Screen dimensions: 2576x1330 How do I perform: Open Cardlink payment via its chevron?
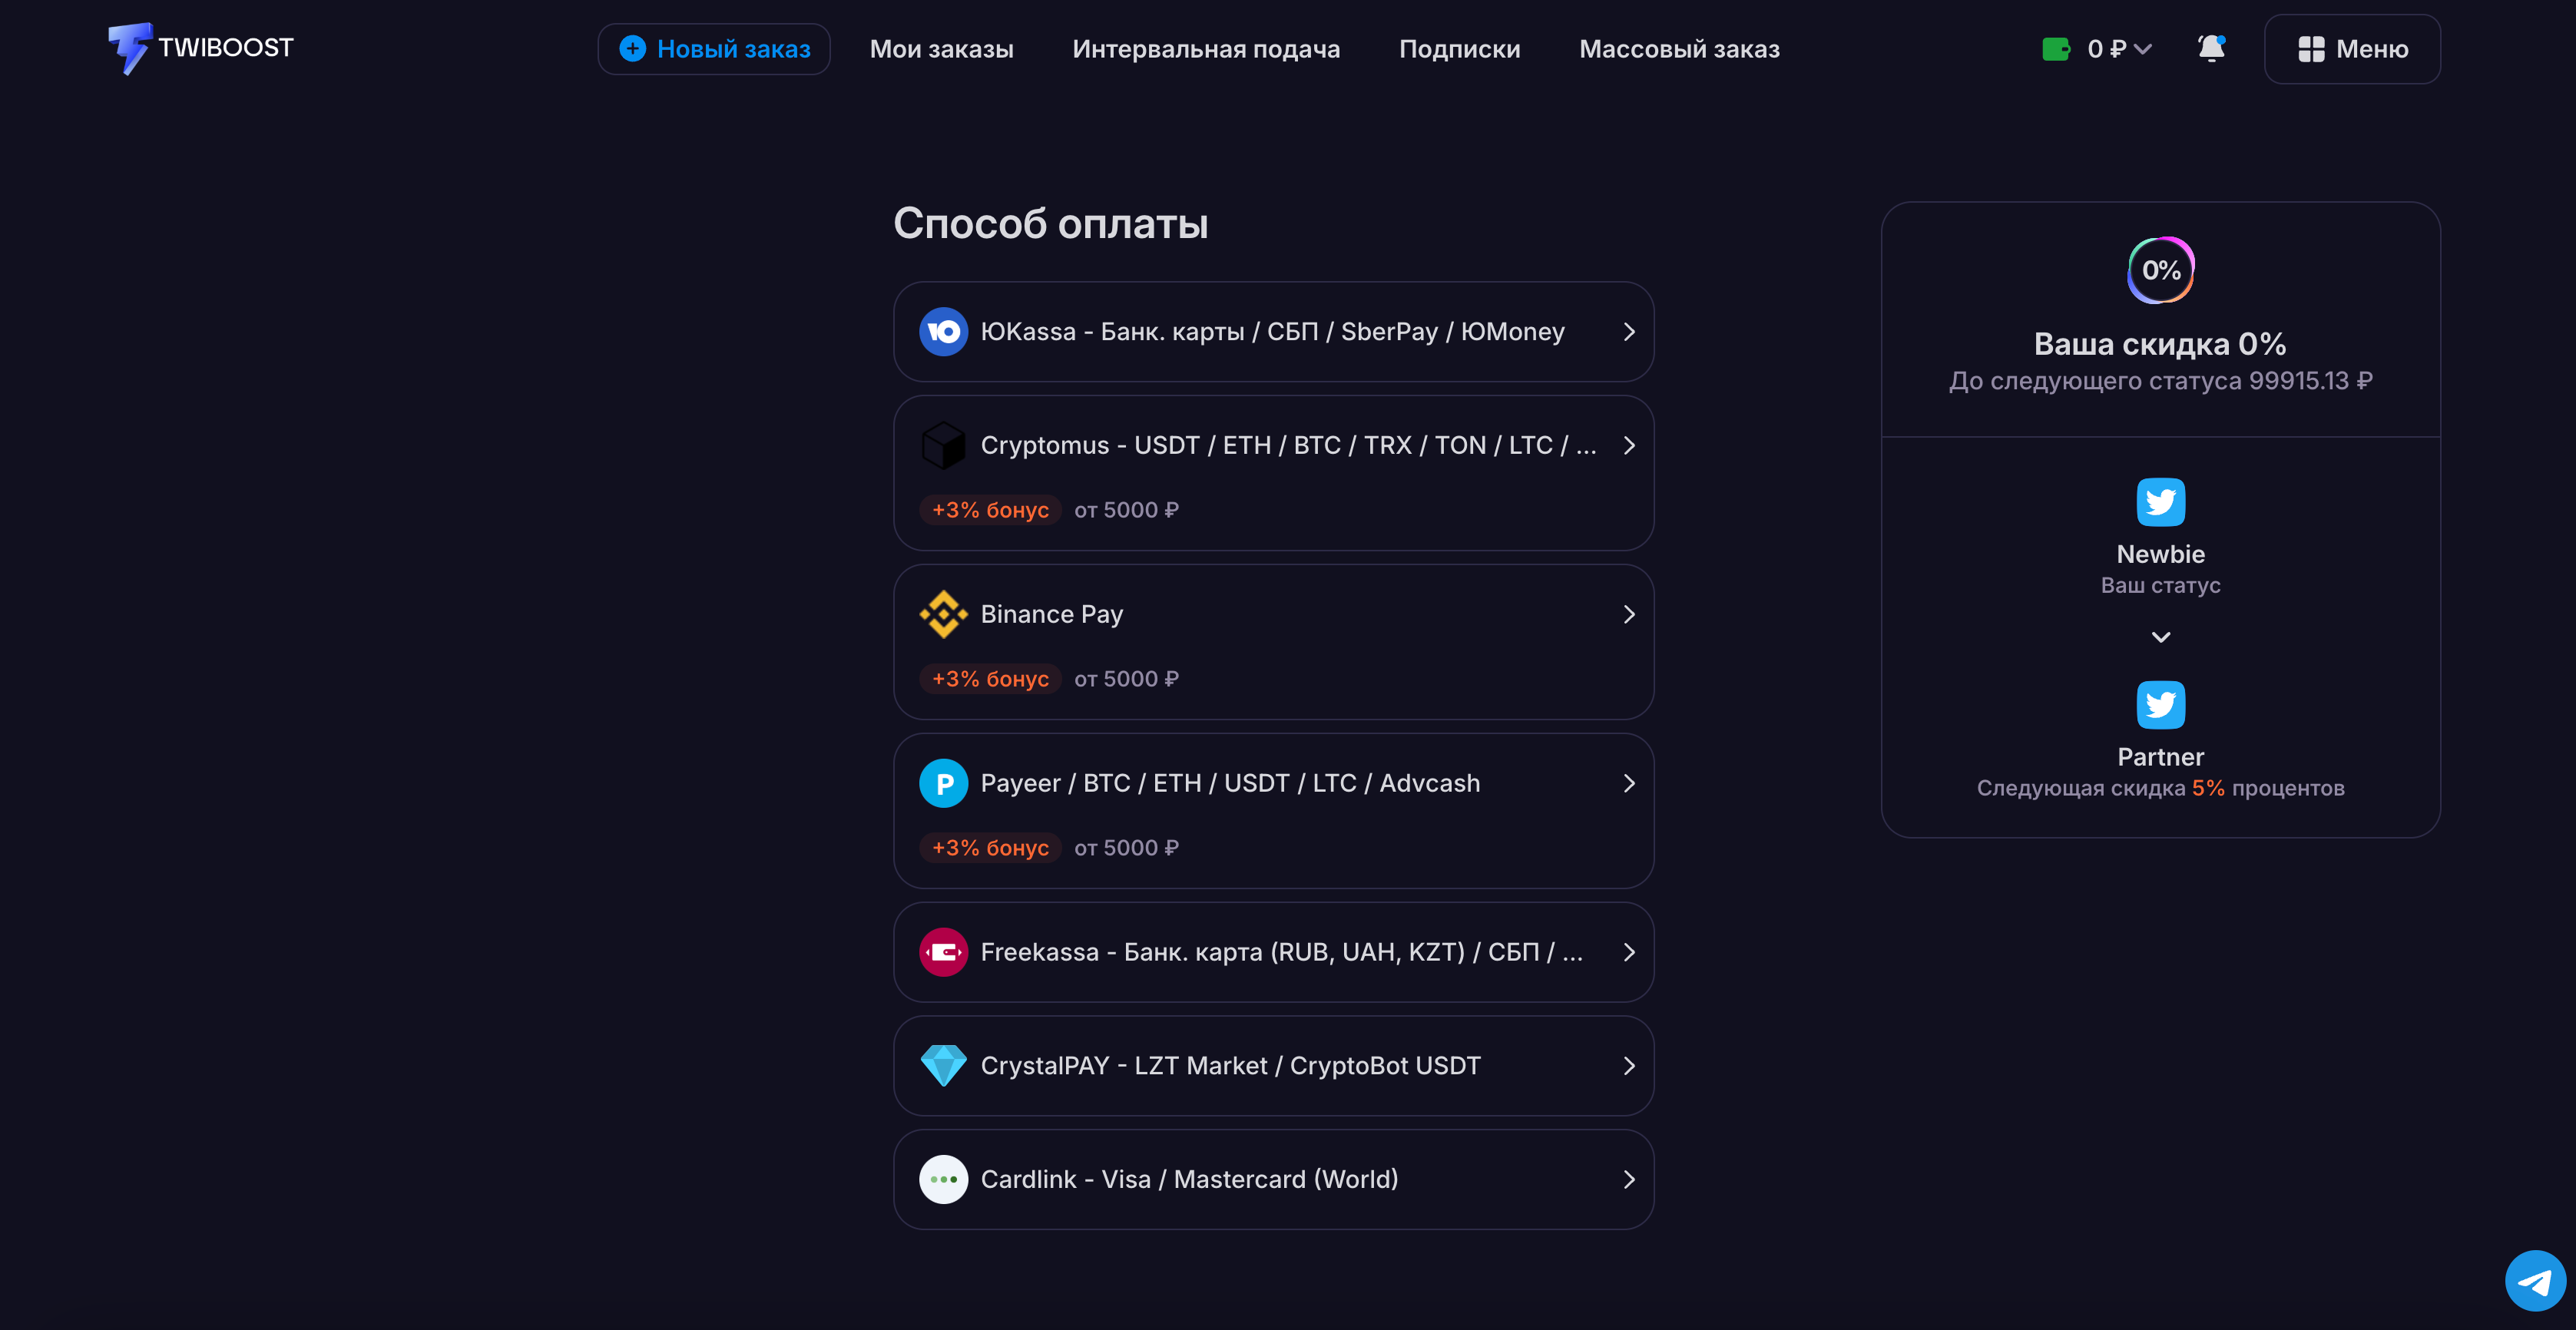[x=1629, y=1179]
